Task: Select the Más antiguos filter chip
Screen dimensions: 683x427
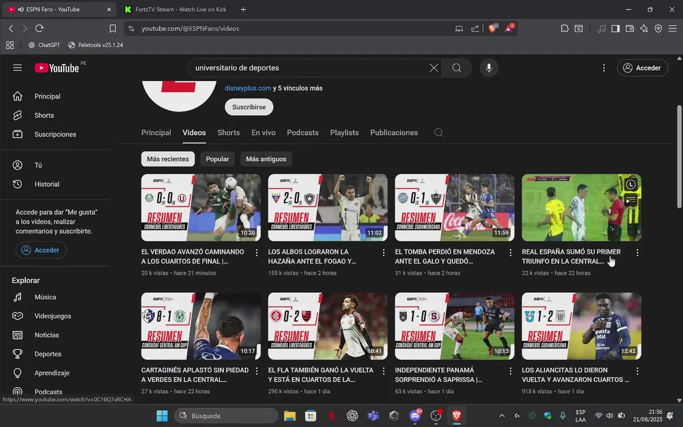Action: [x=266, y=159]
